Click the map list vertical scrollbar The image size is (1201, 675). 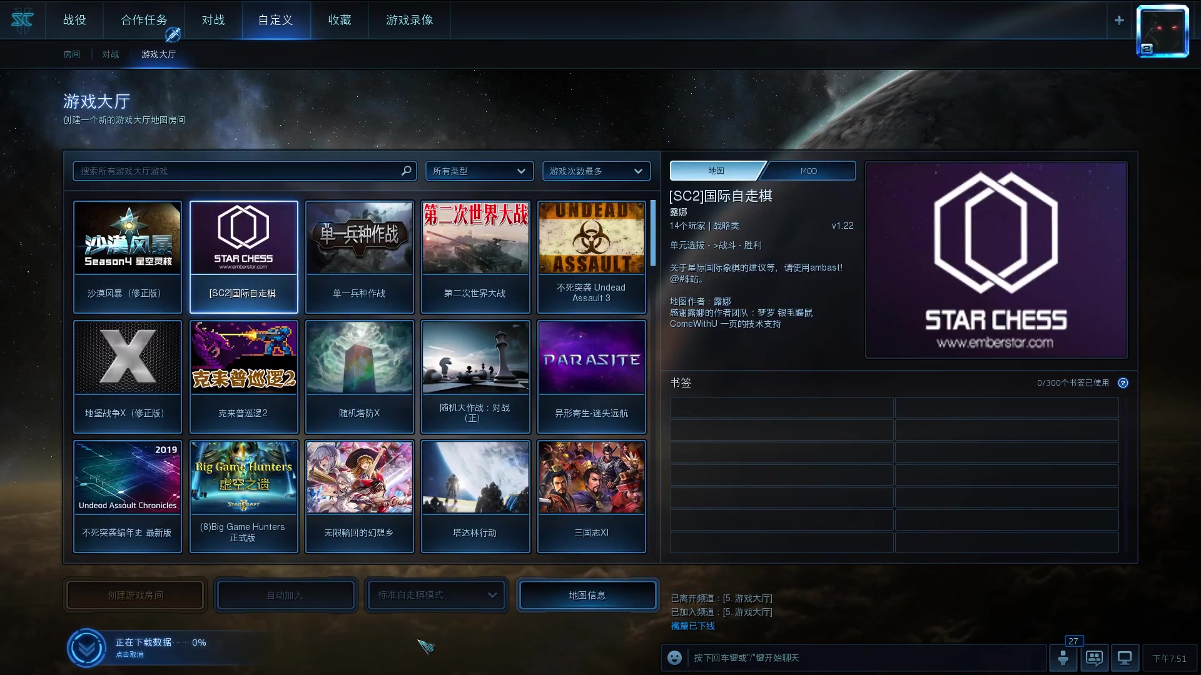(x=653, y=232)
